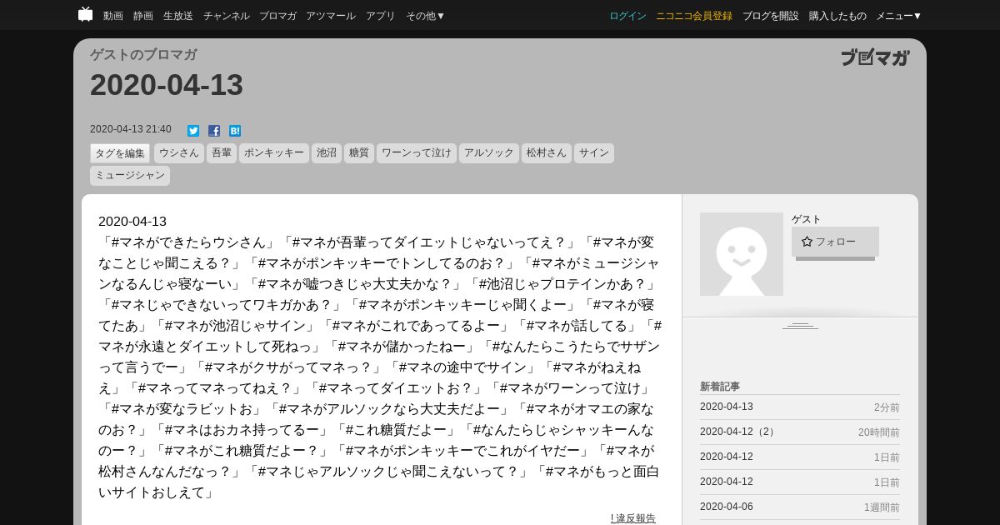This screenshot has height=525, width=1000.
Task: Select the 松村さん tag
Action: 547,153
